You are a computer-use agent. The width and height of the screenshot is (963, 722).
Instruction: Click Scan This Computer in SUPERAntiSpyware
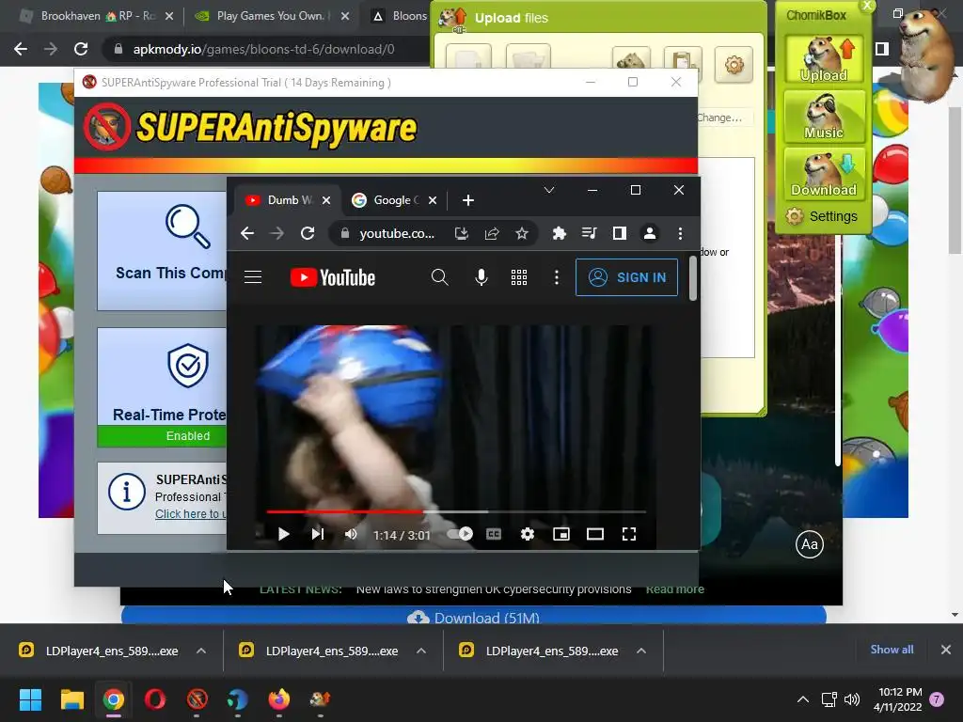pos(162,250)
